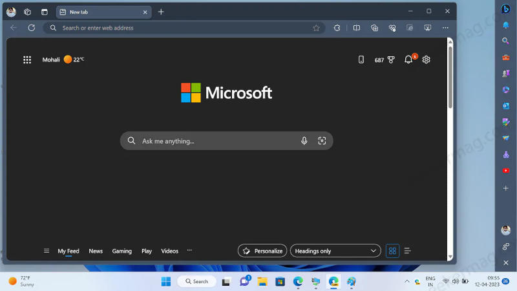Open YouTube in the Edge sidebar
The height and width of the screenshot is (291, 517).
click(506, 171)
